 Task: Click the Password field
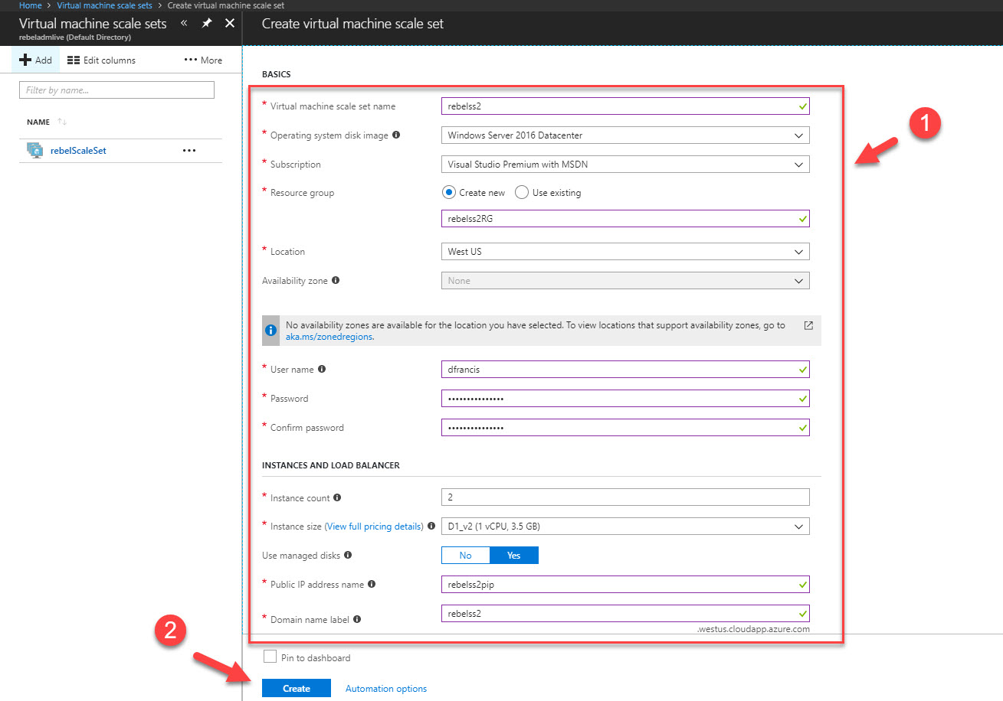point(625,398)
